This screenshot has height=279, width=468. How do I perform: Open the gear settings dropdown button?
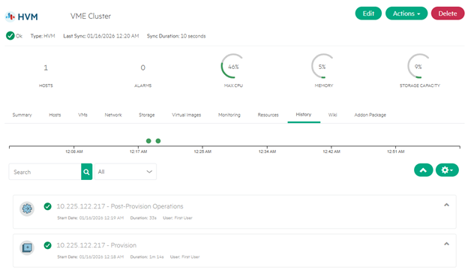[x=447, y=170]
